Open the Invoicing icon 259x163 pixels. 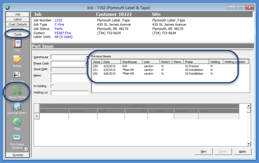coord(17,75)
